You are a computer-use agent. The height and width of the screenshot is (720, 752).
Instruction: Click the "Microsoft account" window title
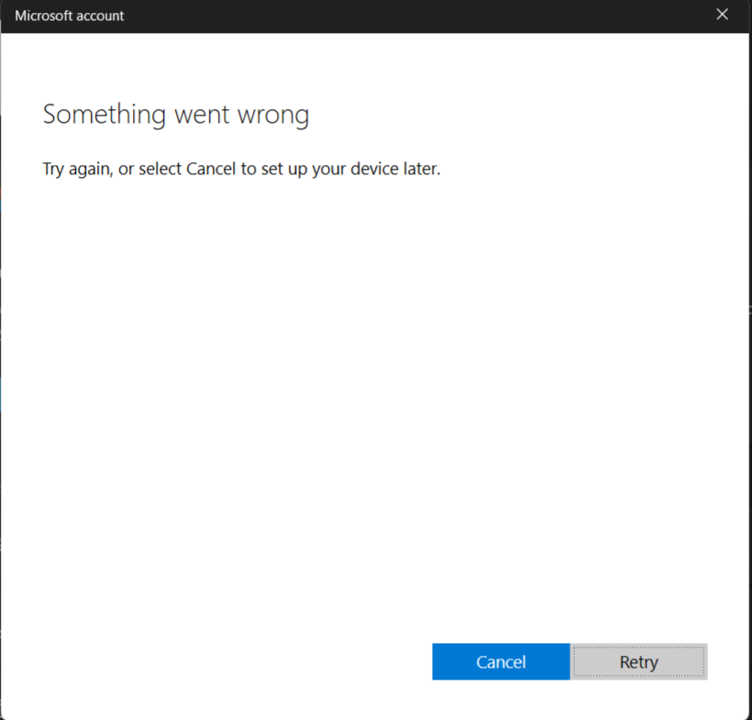pyautogui.click(x=70, y=16)
